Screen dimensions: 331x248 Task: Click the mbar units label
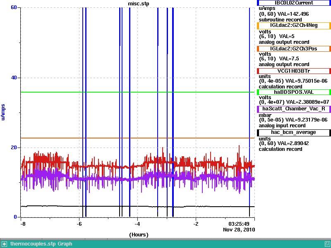pos(265,115)
